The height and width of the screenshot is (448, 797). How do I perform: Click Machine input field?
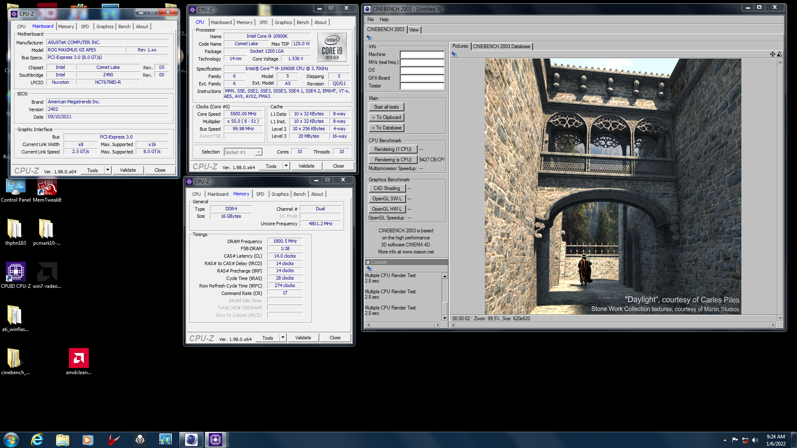(x=422, y=54)
